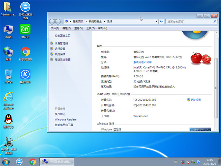Launch 谷歌浏览器 Chrome desktop icon
Image resolution: width=221 pixels, height=166 pixels.
[x=25, y=54]
